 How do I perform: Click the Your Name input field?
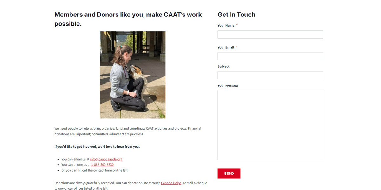tap(270, 35)
